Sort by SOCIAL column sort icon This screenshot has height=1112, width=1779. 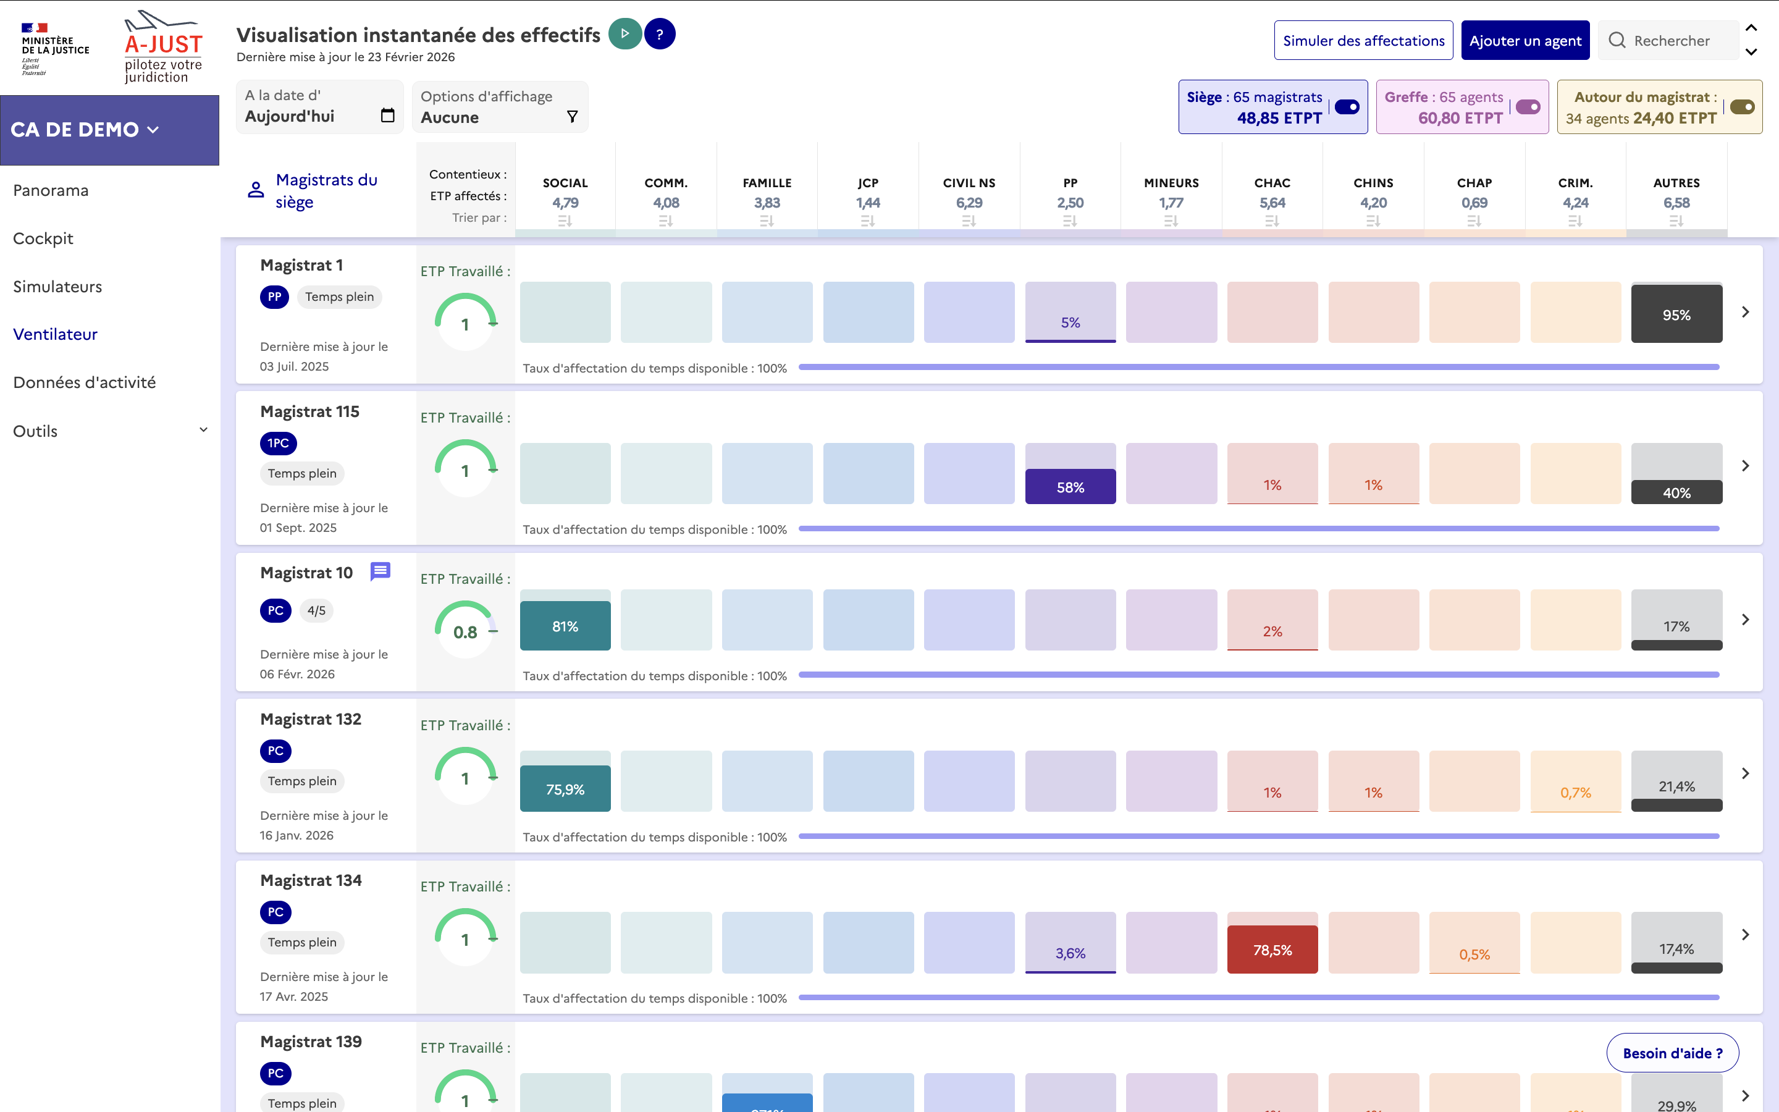565,221
